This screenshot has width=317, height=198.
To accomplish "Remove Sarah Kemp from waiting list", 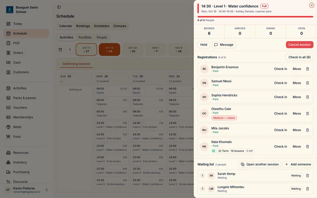I will coord(307,175).
